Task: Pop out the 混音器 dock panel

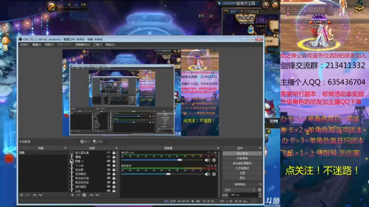Action: pyautogui.click(x=218, y=148)
